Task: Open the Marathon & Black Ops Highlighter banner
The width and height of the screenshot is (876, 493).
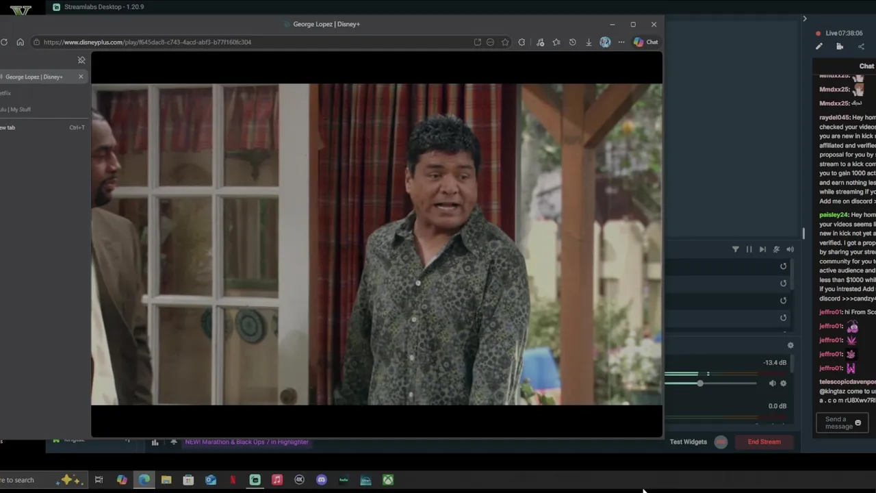Action: click(x=246, y=442)
